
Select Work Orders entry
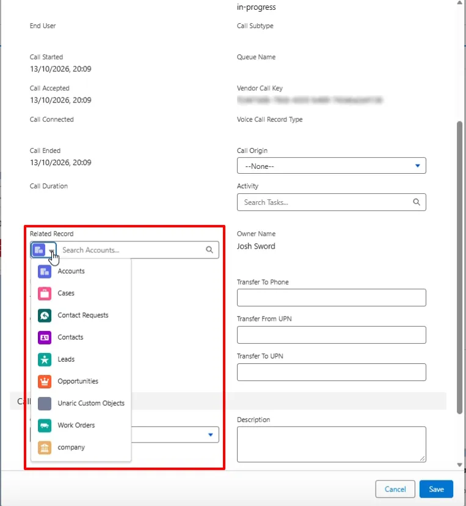[x=81, y=426]
